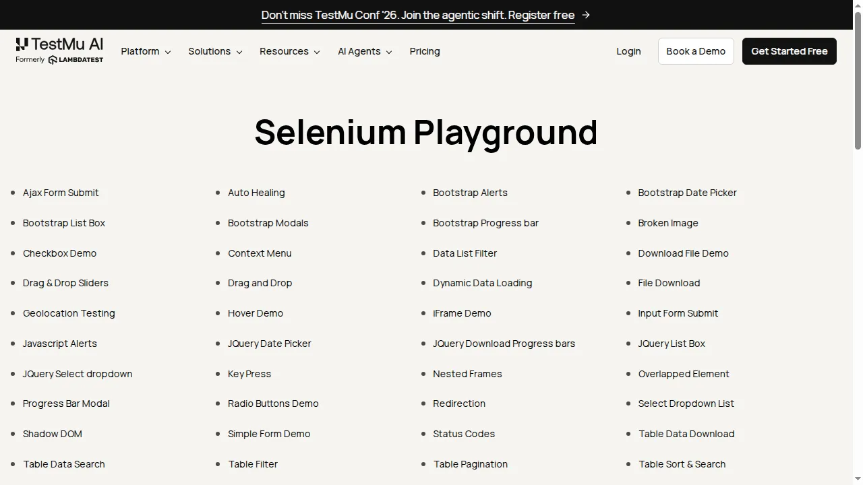The width and height of the screenshot is (863, 485).
Task: Expand the AI Agents menu chevron
Action: 388,52
